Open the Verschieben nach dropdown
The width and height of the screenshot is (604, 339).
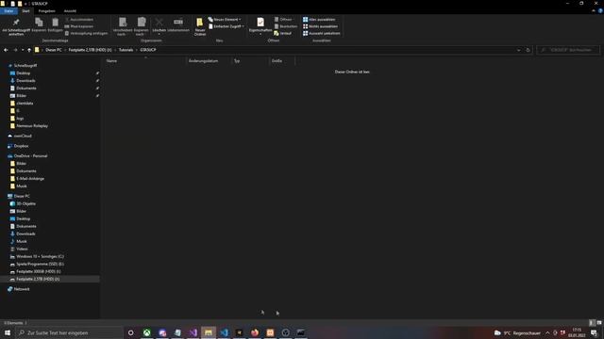[x=122, y=26]
